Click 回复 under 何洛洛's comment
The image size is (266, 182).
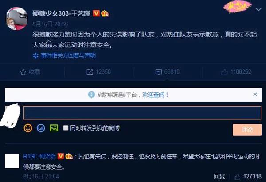coord(219,177)
